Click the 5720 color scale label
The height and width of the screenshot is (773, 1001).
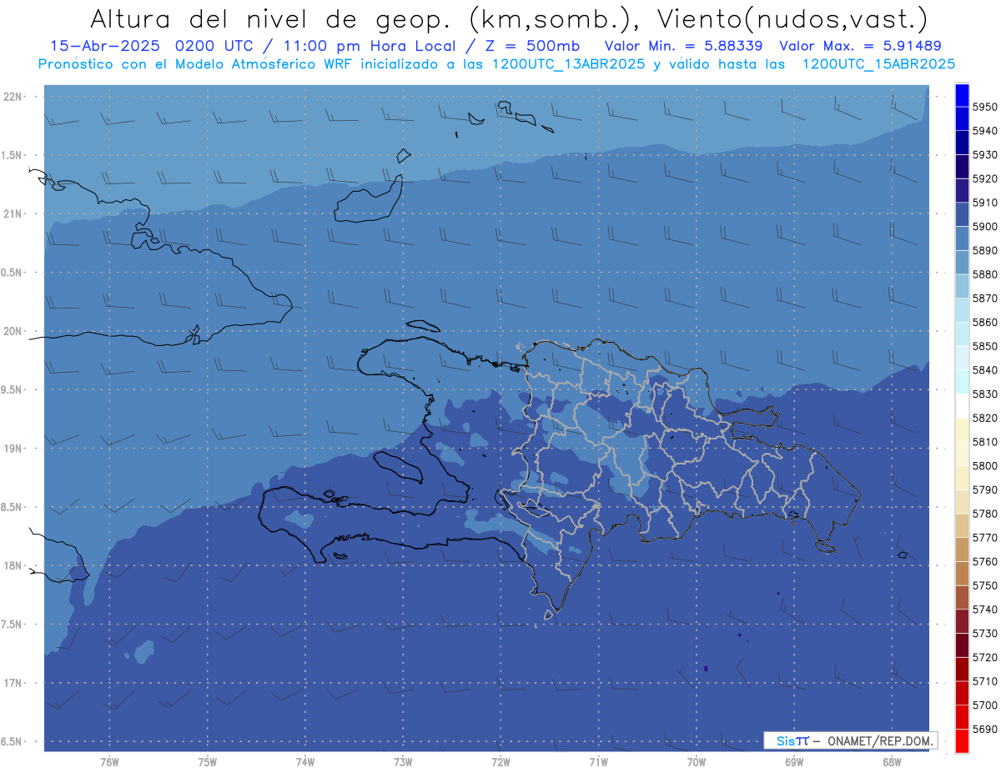point(985,657)
